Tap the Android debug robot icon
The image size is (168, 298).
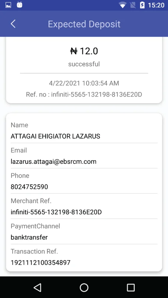(x=20, y=5)
